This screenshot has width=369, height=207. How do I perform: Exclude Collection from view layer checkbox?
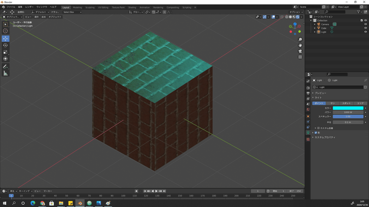click(362, 20)
